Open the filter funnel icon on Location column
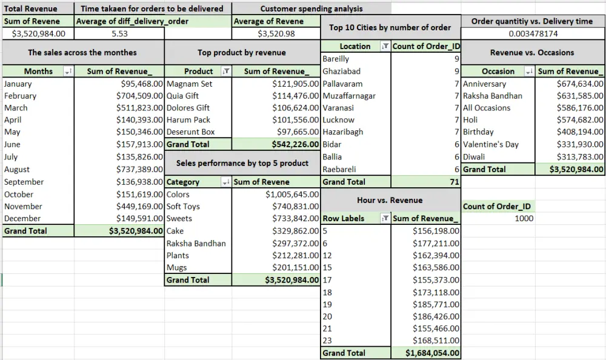The width and height of the screenshot is (606, 360). point(385,46)
